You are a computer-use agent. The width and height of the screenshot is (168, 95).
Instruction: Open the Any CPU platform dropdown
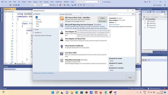(x=43, y=5)
